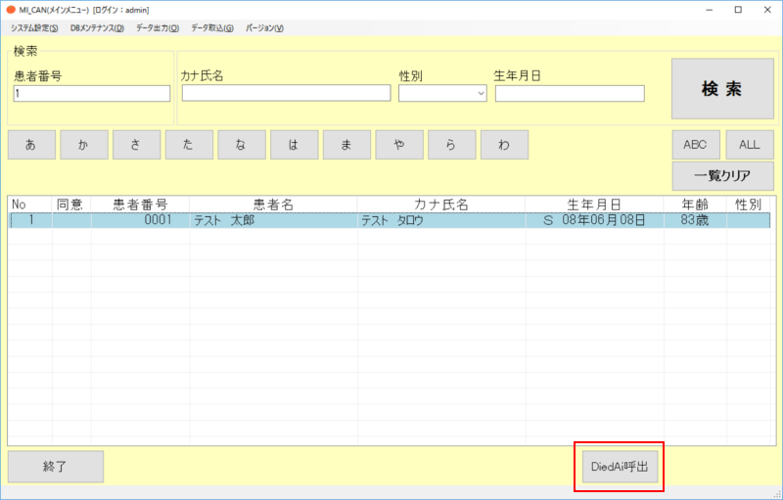Click the ABC filter button
The width and height of the screenshot is (783, 500).
pos(696,145)
